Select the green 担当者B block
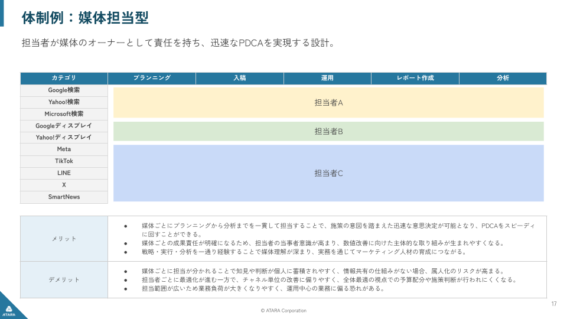Viewport: 567px width, 319px height. point(328,131)
